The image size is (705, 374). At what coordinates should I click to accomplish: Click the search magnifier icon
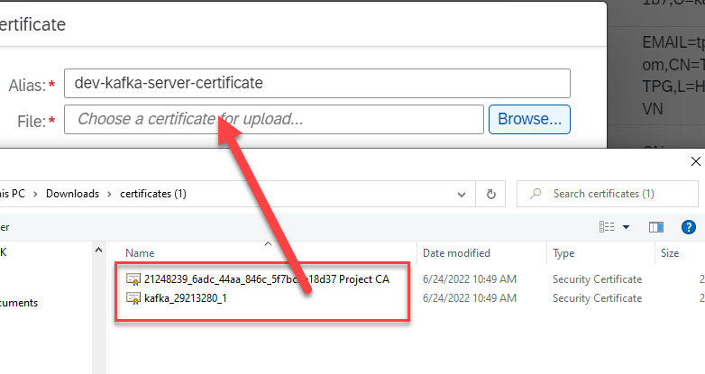coord(536,194)
